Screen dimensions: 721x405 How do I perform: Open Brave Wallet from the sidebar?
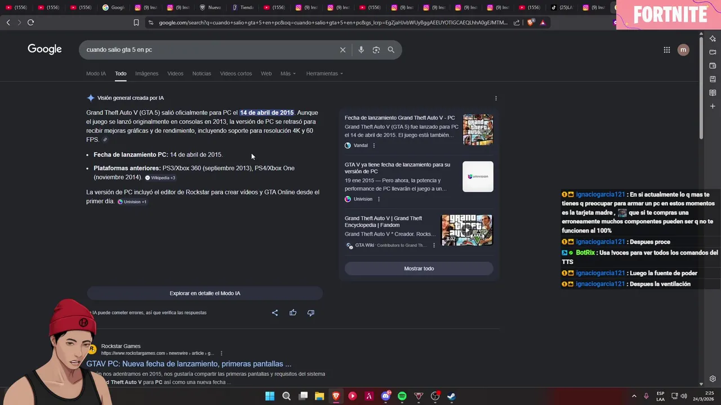[713, 66]
